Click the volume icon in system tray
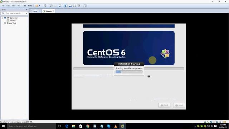This screenshot has height=129, width=229. pyautogui.click(x=212, y=126)
